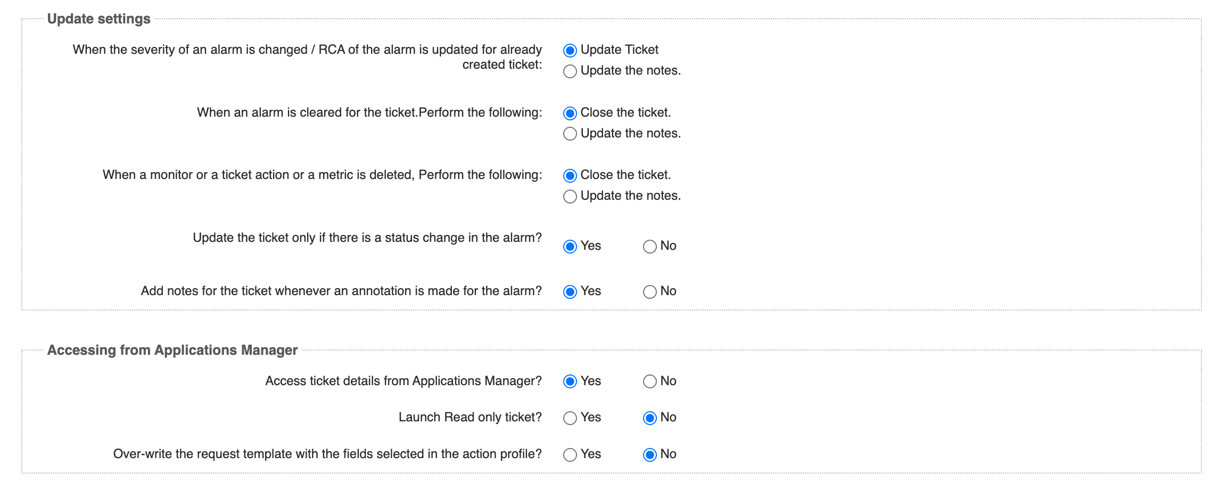Enable over-write request template option
This screenshot has width=1219, height=489.
(570, 455)
